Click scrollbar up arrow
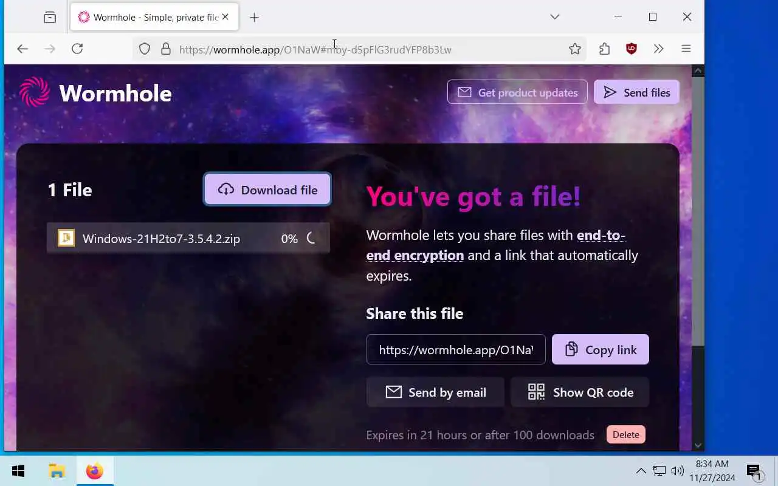The width and height of the screenshot is (778, 486). [698, 71]
